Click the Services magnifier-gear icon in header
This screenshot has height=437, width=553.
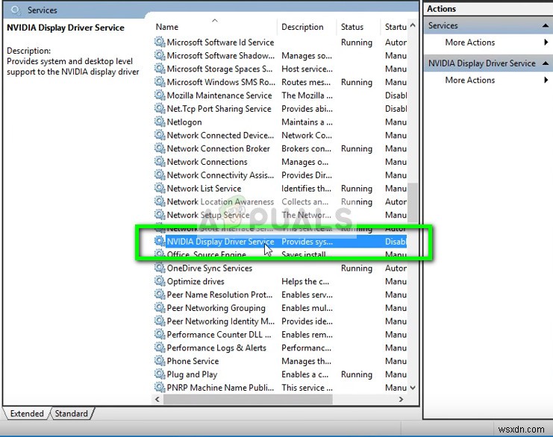[x=16, y=10]
